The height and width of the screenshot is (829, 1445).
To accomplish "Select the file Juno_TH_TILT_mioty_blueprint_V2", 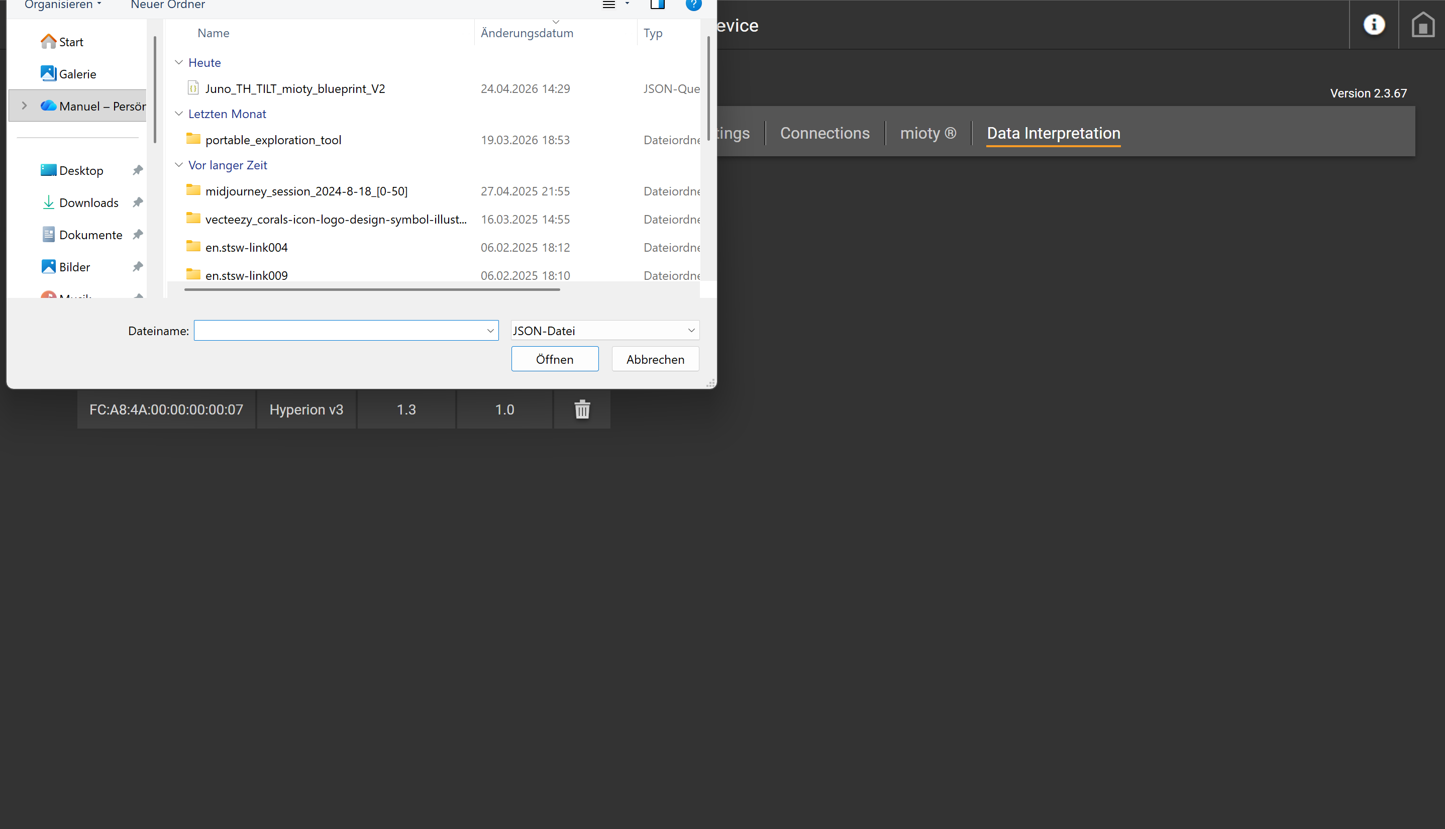I will 295,88.
